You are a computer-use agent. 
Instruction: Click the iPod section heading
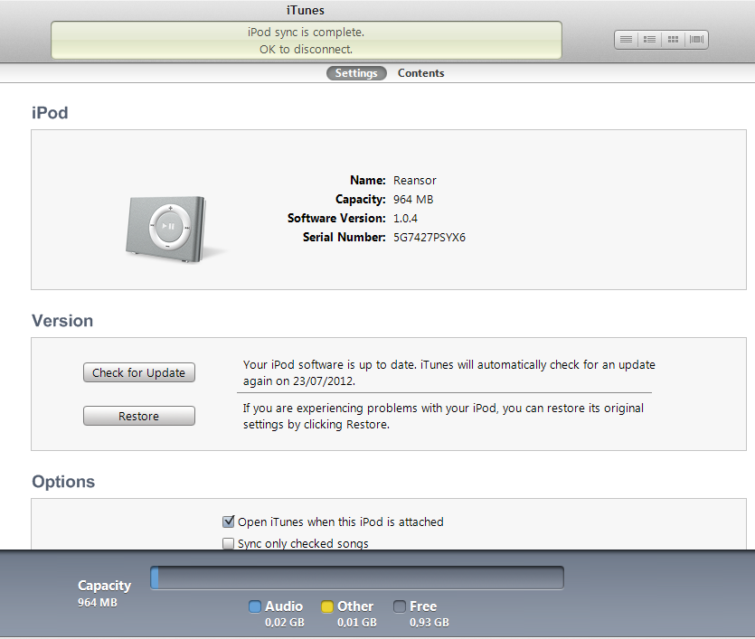pos(50,113)
